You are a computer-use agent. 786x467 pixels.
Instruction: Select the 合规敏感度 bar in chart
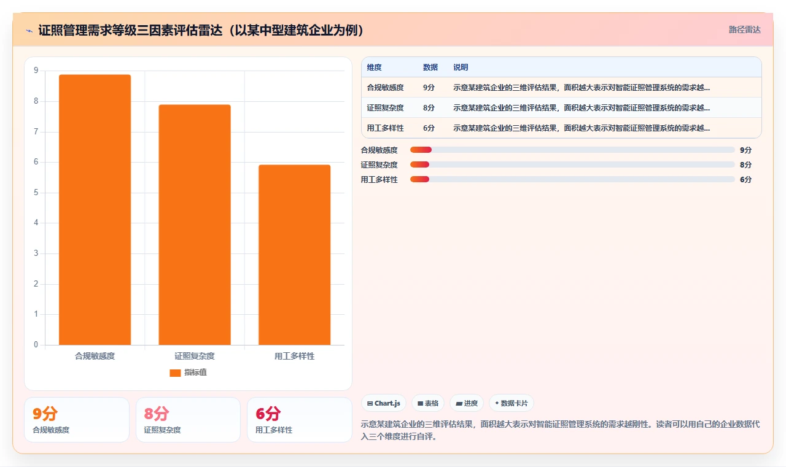95,210
